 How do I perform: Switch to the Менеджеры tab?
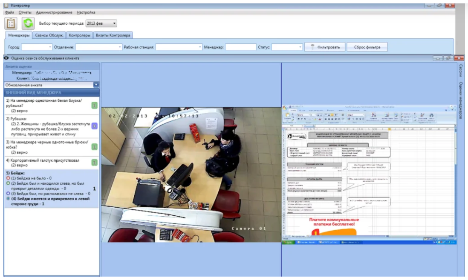(19, 35)
